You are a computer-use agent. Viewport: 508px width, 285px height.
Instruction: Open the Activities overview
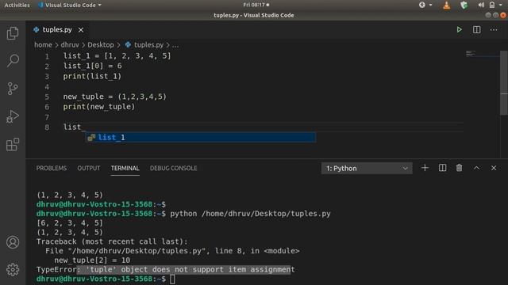[x=17, y=5]
